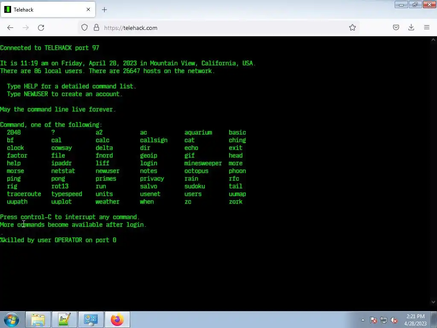Open the control panel taskbar icon
The width and height of the screenshot is (437, 328).
click(91, 319)
